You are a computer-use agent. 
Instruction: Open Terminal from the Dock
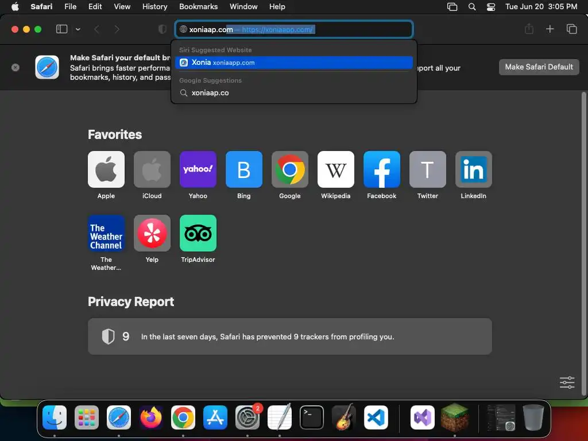pos(312,417)
